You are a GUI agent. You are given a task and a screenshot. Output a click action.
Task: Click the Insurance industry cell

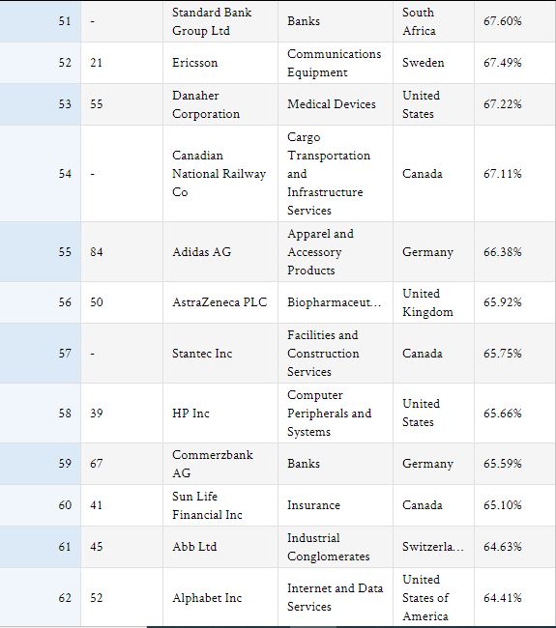336,505
